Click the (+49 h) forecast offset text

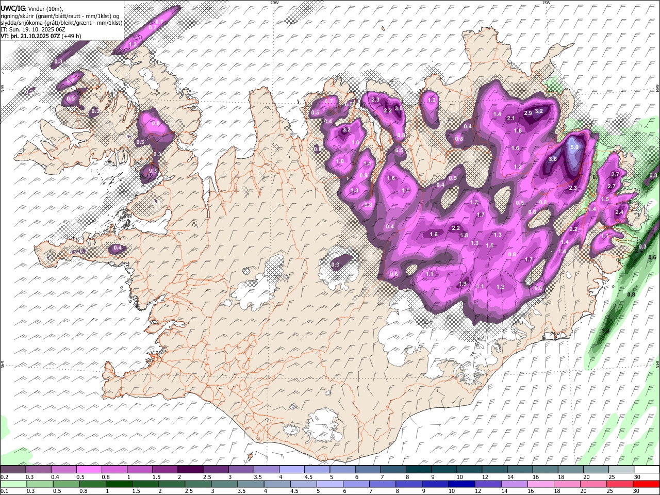(71, 36)
